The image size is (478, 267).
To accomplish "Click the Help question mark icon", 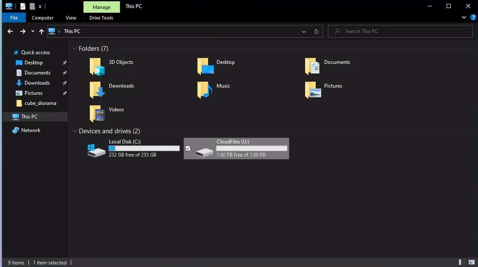I will coord(473,18).
